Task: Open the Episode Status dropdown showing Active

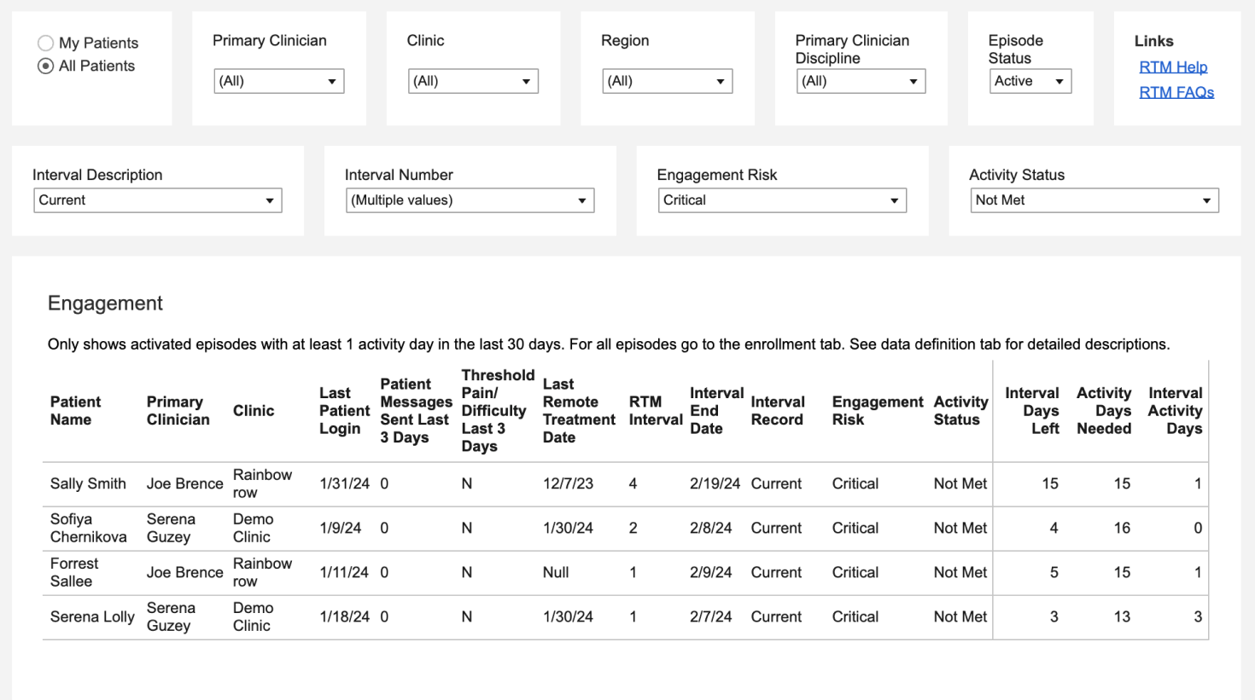Action: pyautogui.click(x=1030, y=81)
